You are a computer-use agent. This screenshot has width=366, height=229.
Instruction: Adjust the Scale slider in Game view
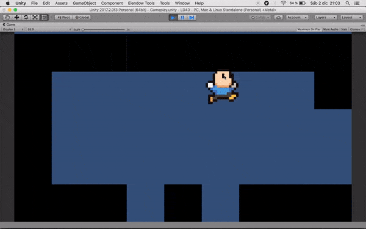point(104,30)
